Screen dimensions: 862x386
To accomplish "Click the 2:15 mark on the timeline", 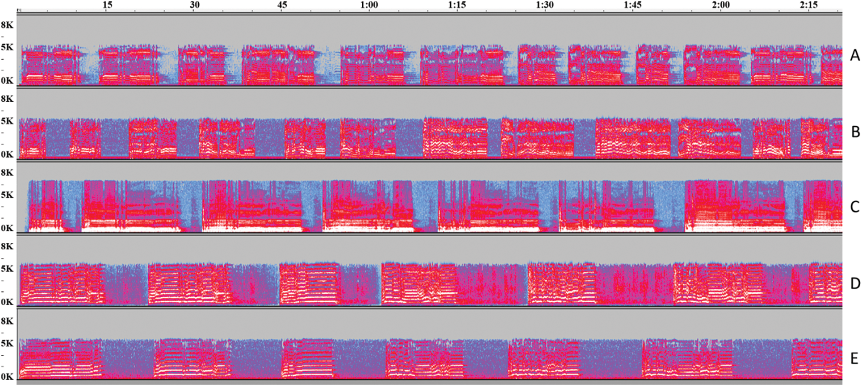I will tap(809, 5).
